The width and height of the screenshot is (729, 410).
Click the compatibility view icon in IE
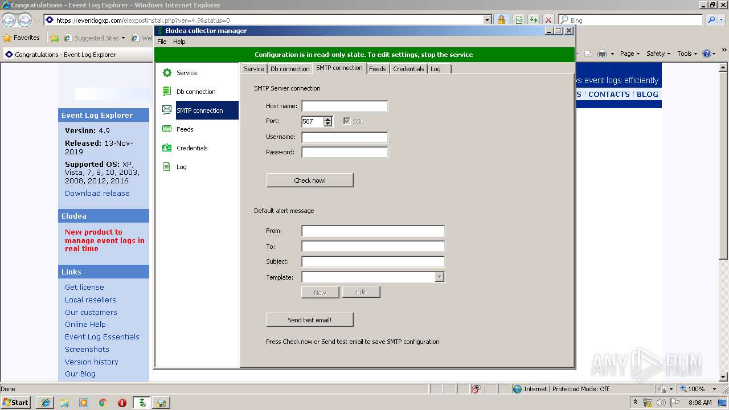pos(519,20)
